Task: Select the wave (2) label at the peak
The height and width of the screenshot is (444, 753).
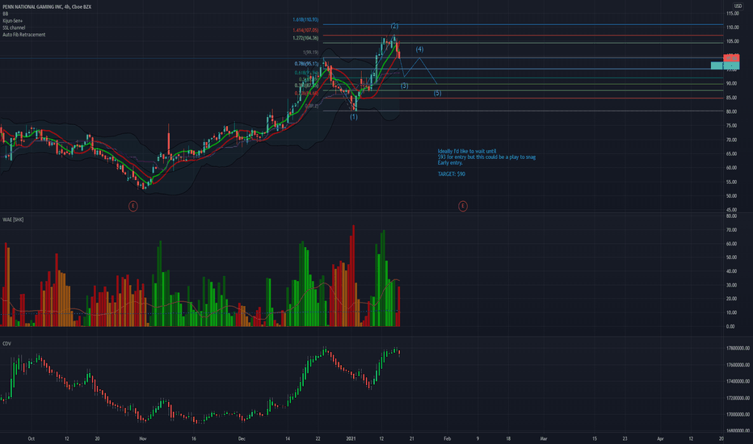Action: click(394, 26)
